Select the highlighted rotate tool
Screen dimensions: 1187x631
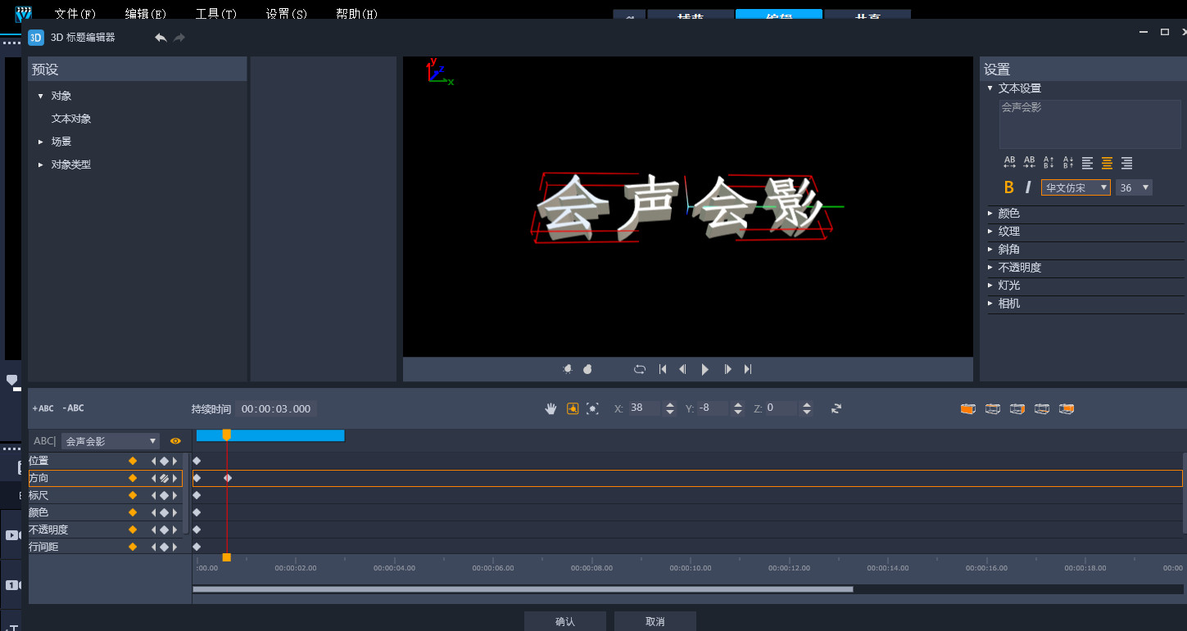click(573, 408)
